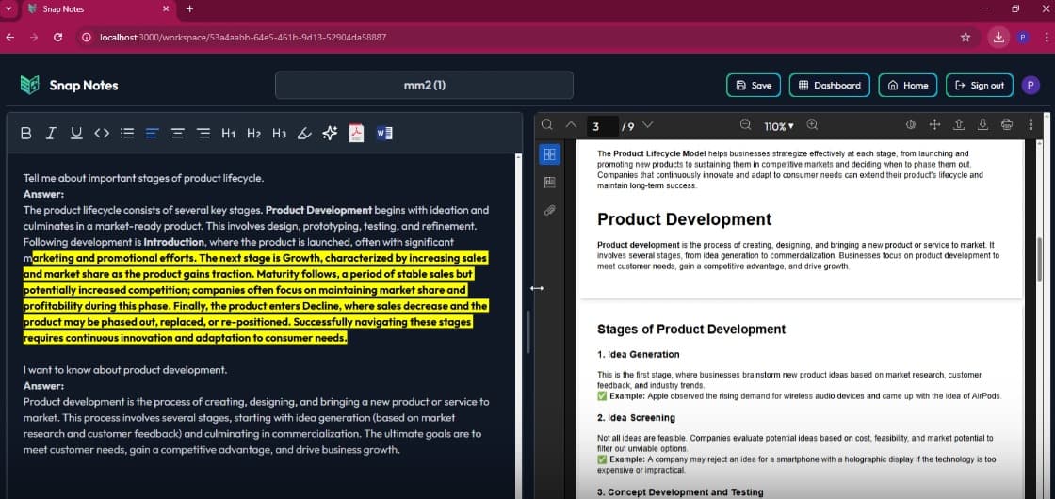Export notes with the Word icon
Viewport: 1055px width, 499px height.
[384, 133]
